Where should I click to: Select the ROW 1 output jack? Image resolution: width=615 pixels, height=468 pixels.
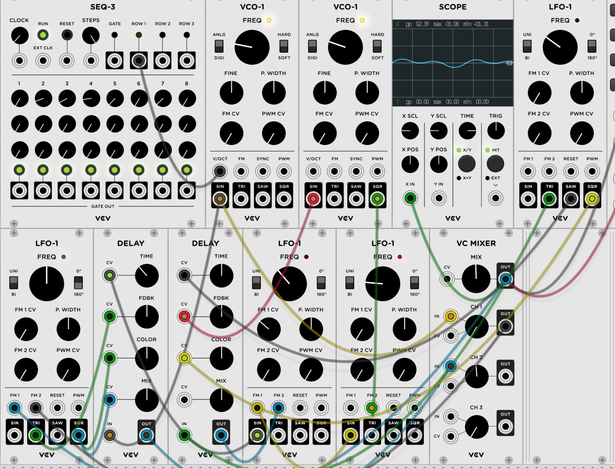[x=139, y=61]
